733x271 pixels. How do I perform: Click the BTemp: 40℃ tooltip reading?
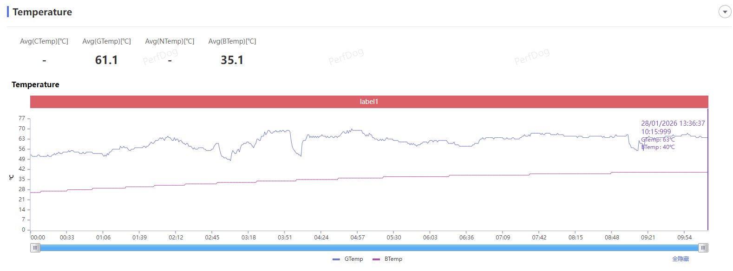(659, 147)
